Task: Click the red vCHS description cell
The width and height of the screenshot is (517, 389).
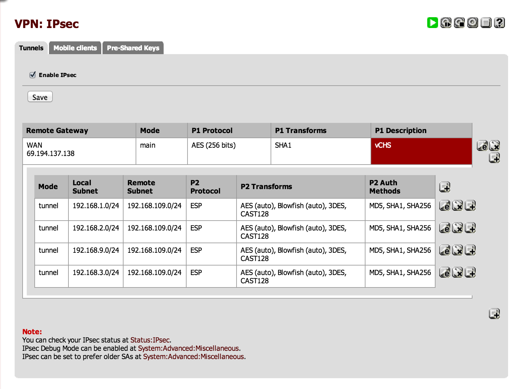Action: click(421, 151)
